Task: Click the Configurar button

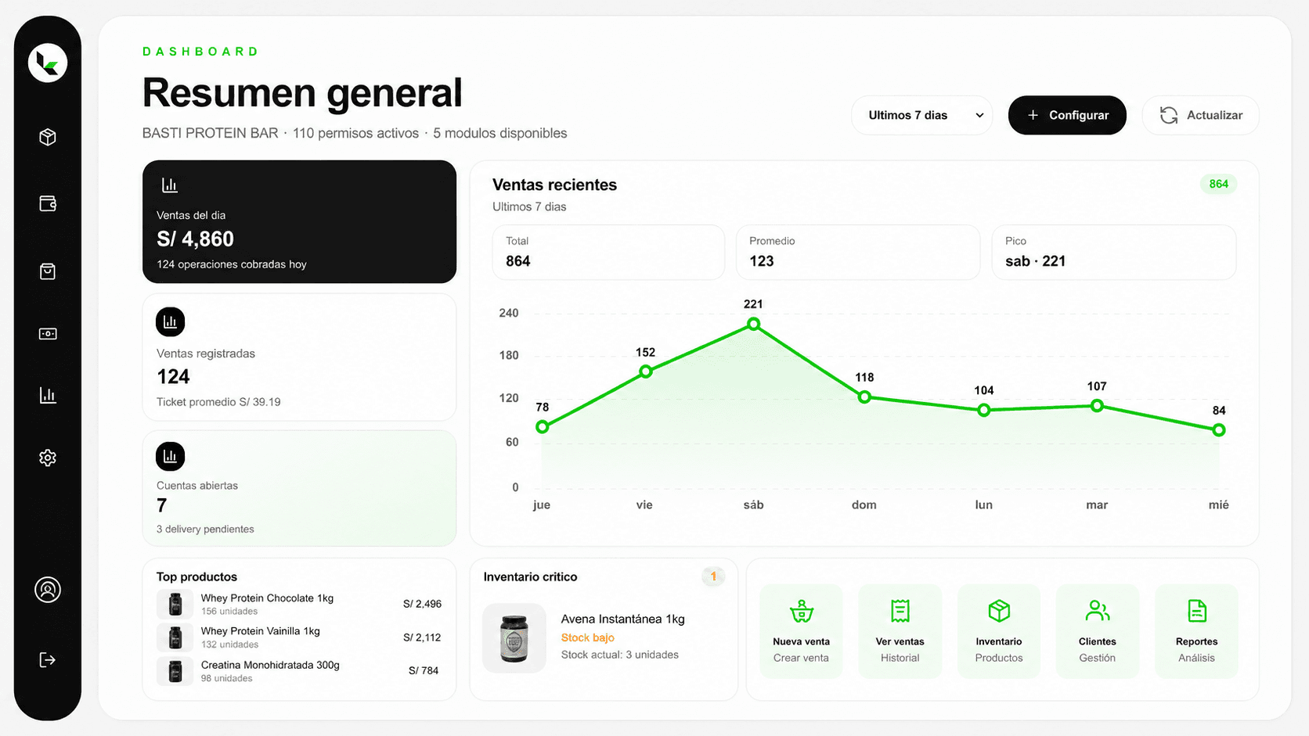Action: click(1067, 115)
